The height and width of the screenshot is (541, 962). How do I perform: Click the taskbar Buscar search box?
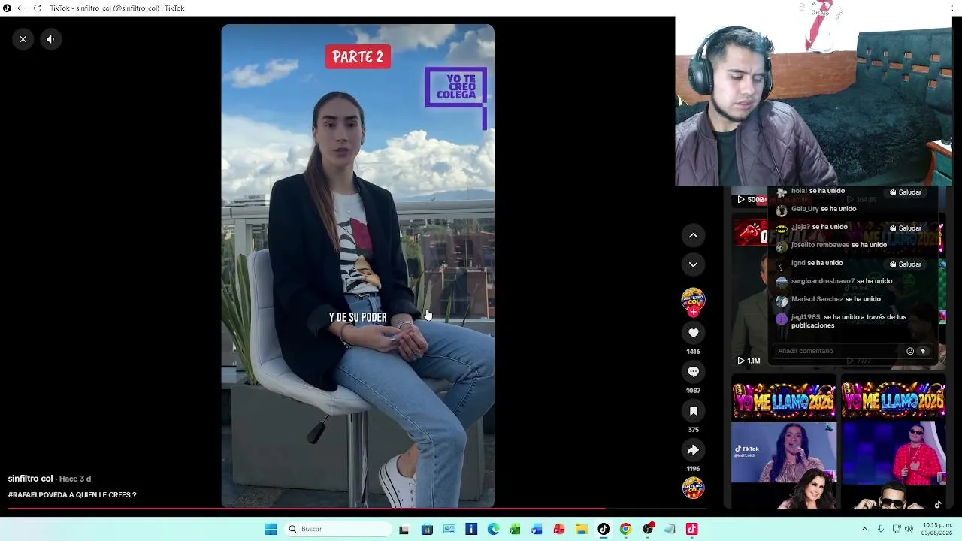[x=339, y=530]
